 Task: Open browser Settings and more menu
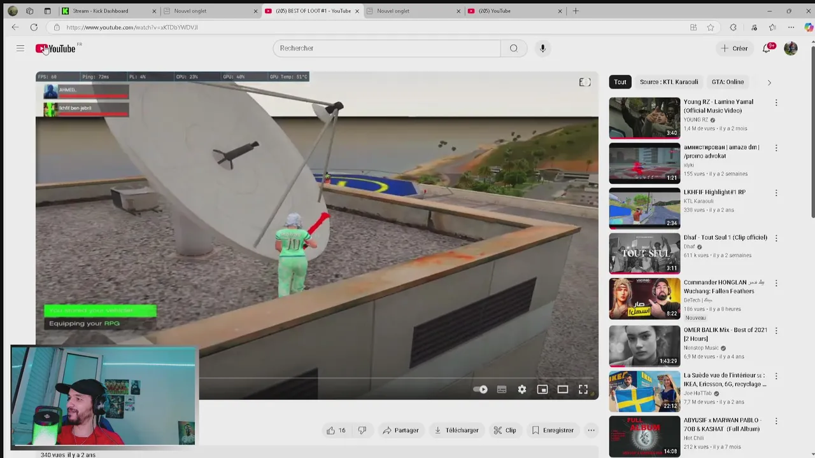(x=791, y=27)
